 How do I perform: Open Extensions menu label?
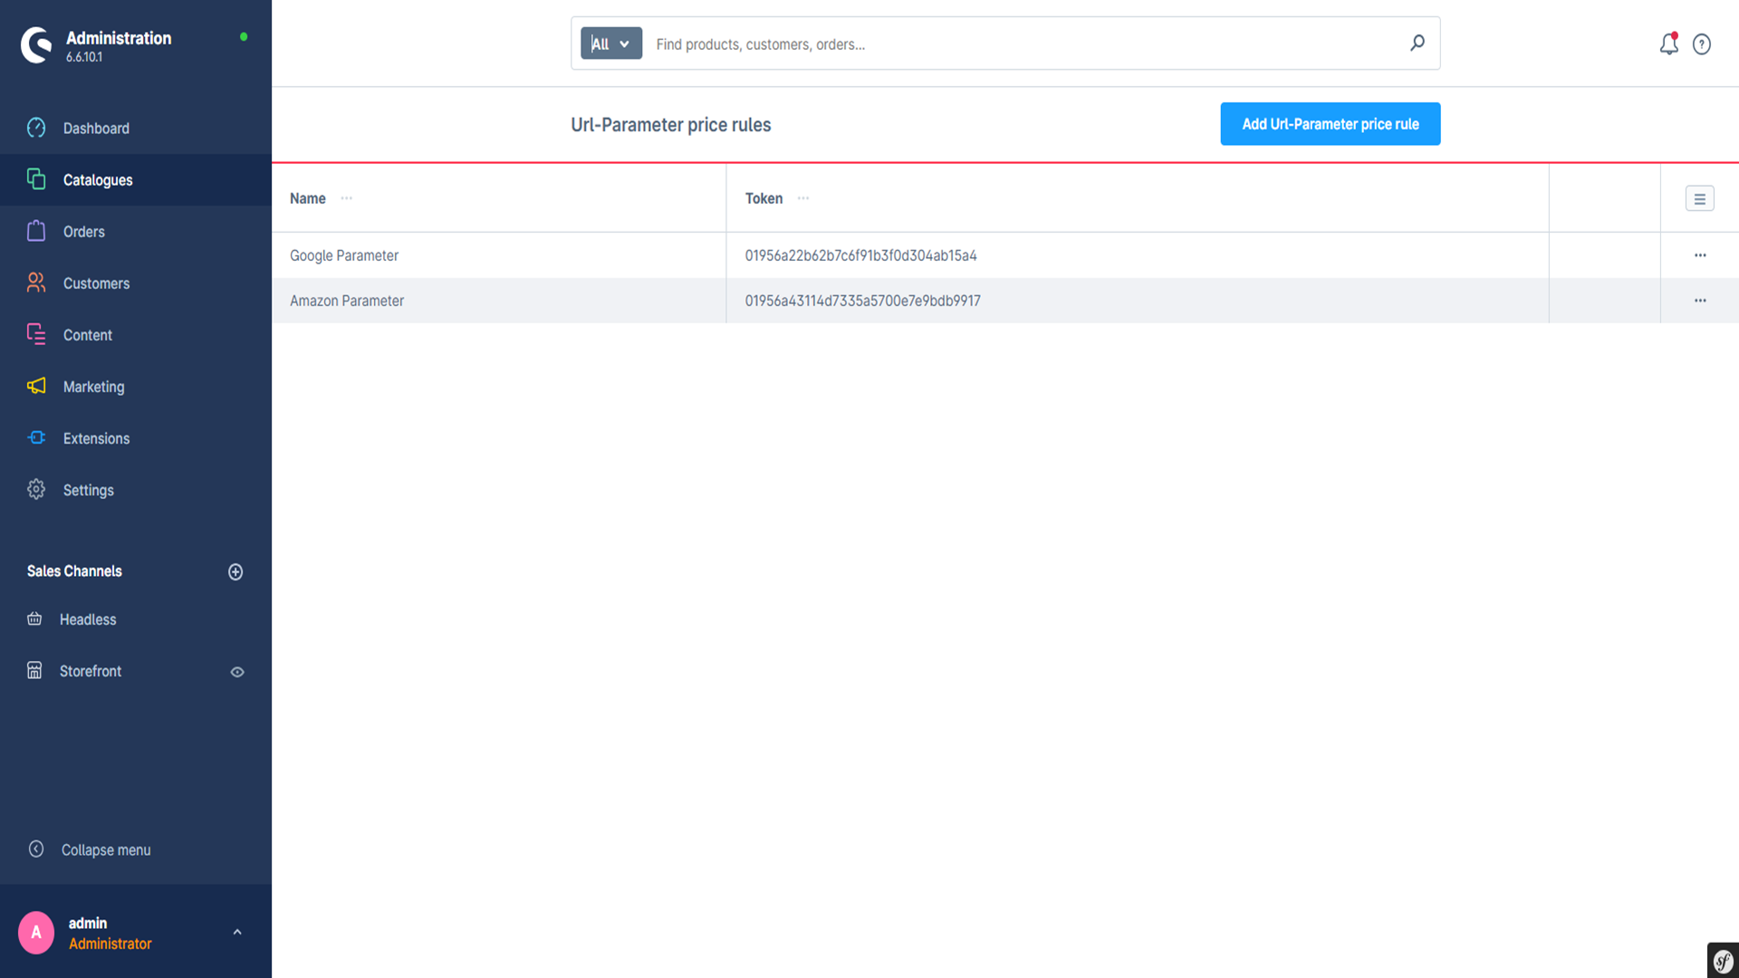coord(96,438)
